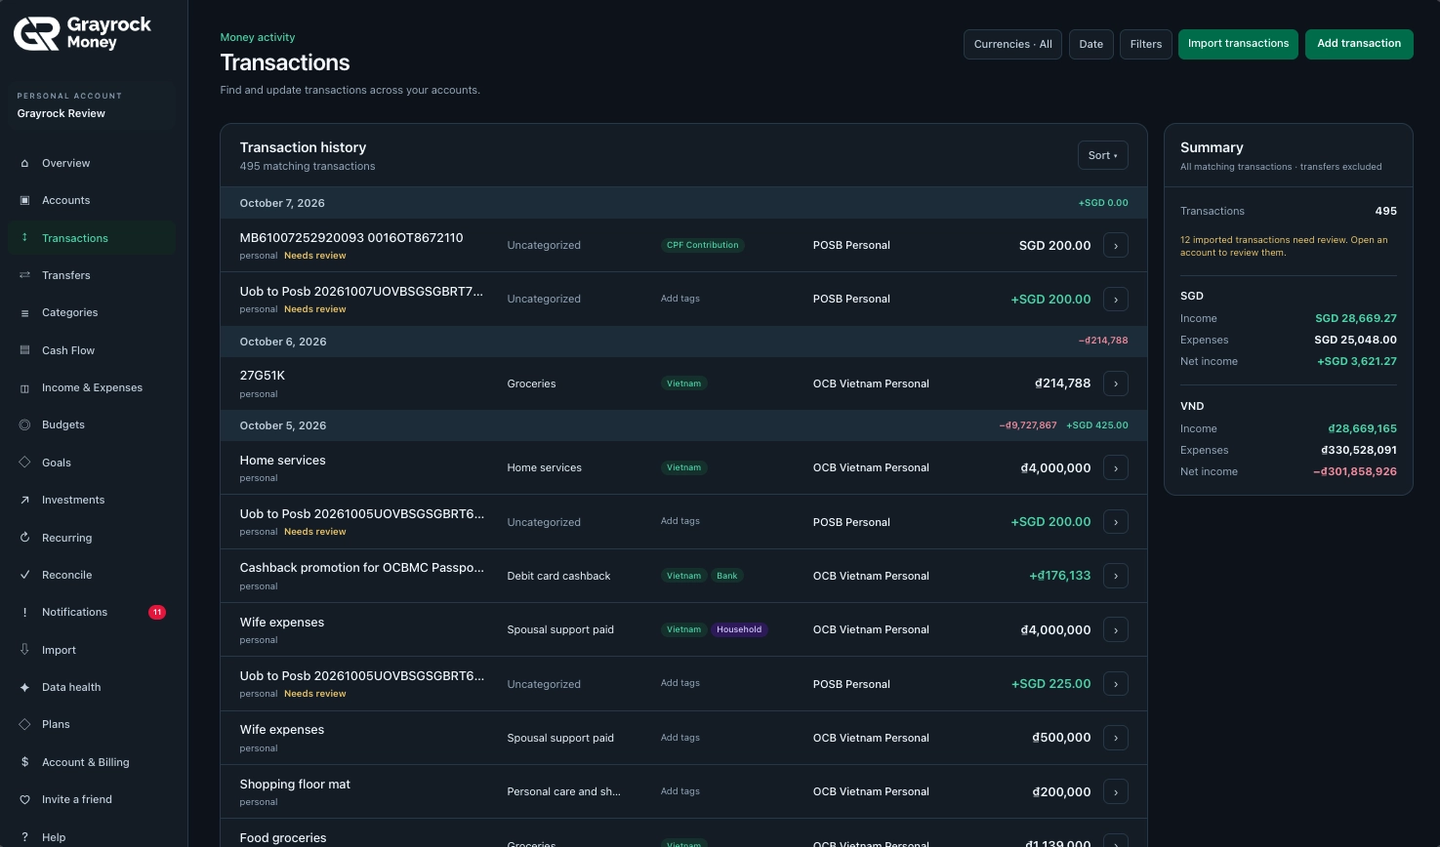
Task: Click the Account & Billing dollar icon
Action: coord(24,762)
